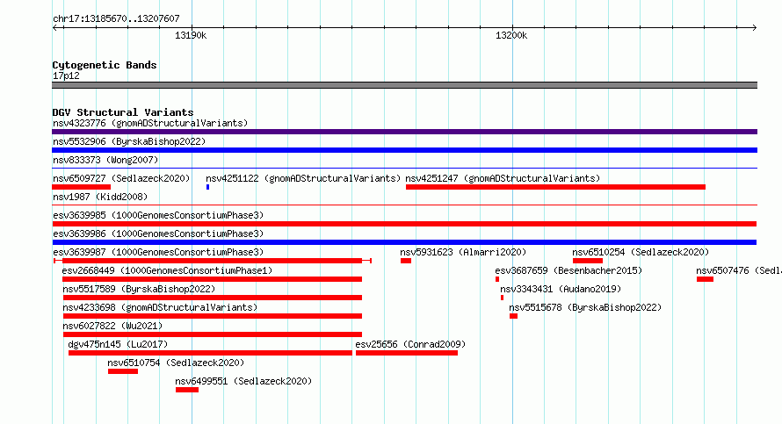Open esv2668449 1000GenomesConsortiumPhase1 label
This screenshot has height=424, width=782.
(x=167, y=270)
